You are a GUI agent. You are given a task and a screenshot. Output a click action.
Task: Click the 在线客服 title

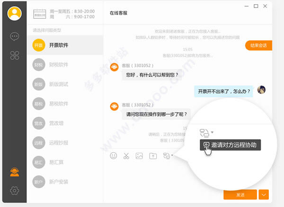[118, 13]
